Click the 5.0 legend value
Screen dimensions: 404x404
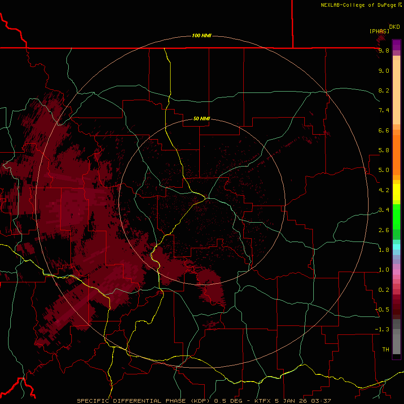pyautogui.click(x=384, y=170)
